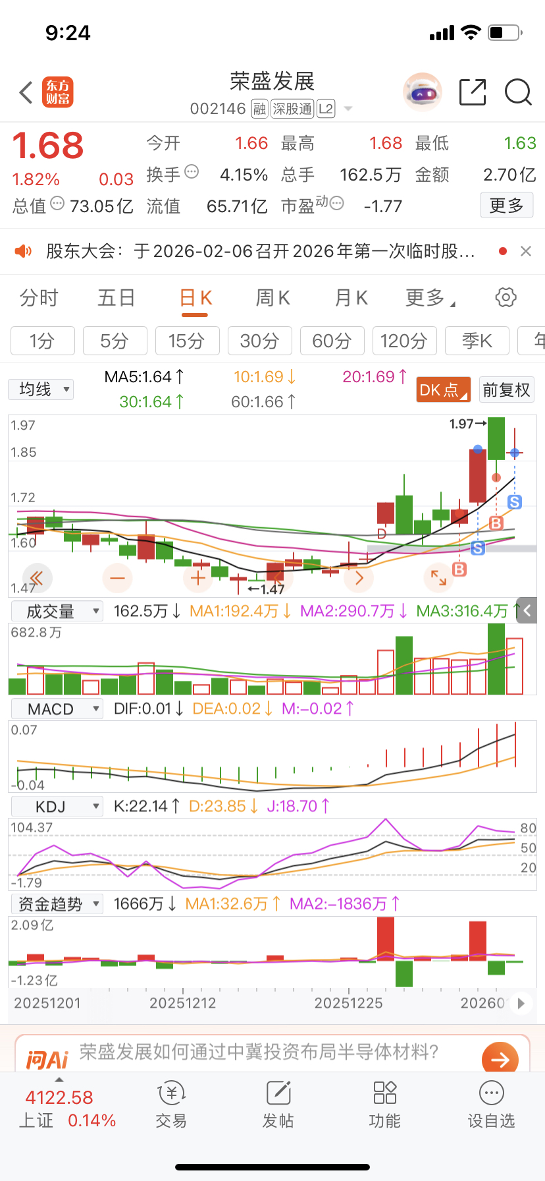Tap the orange speaker announcement icon
Image resolution: width=545 pixels, height=1181 pixels.
point(23,251)
